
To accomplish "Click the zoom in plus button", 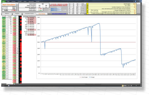I will (141, 86).
